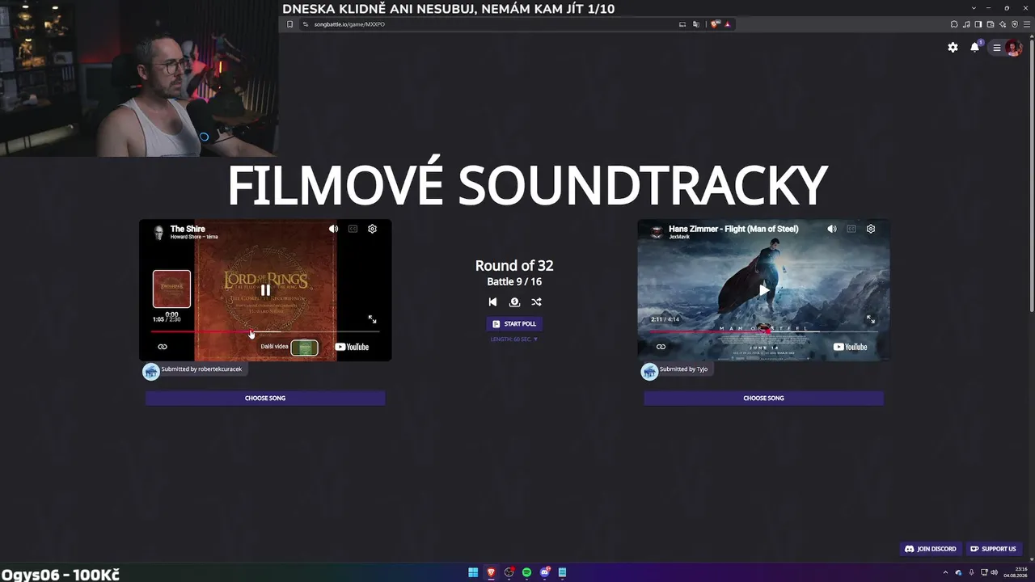Screen dimensions: 1035x582
Task: Open Spotify from the taskbar
Action: (x=526, y=572)
